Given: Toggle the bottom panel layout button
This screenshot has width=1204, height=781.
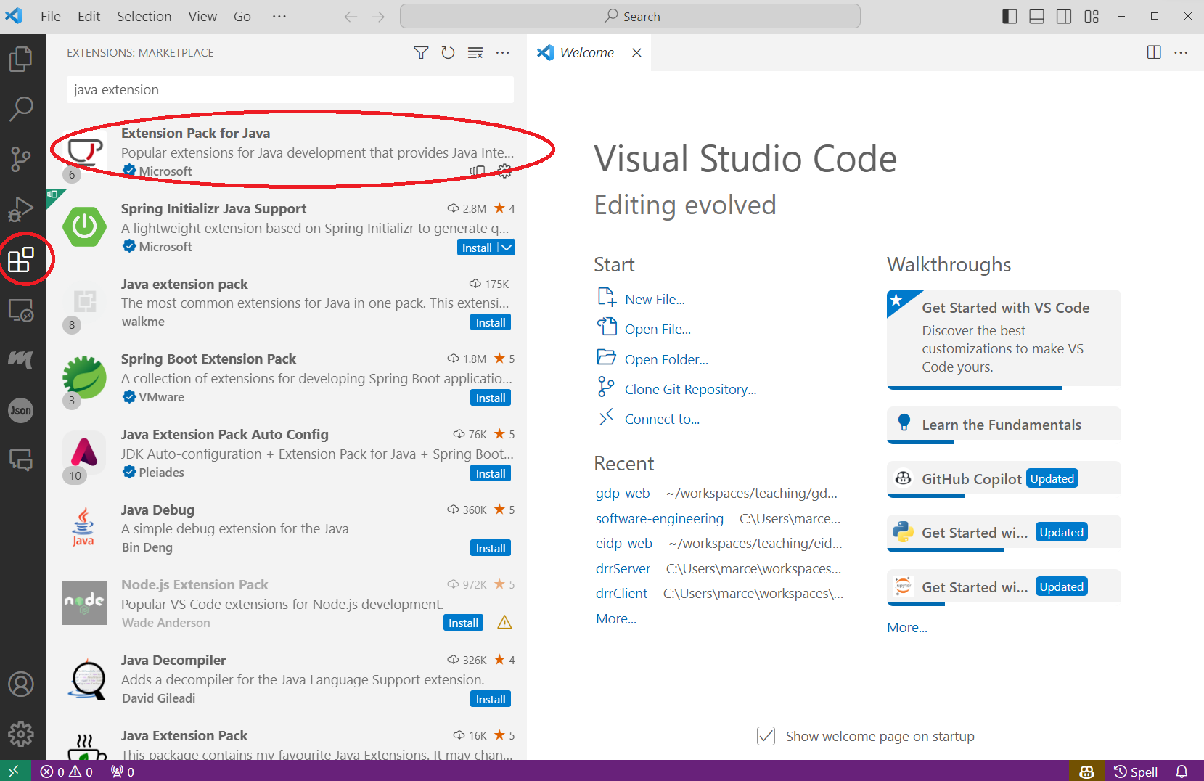Looking at the screenshot, I should click(1037, 16).
